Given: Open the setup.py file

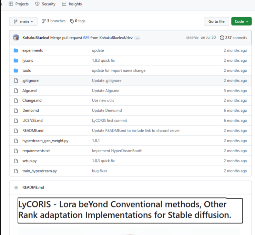Looking at the screenshot, I should pos(29,161).
